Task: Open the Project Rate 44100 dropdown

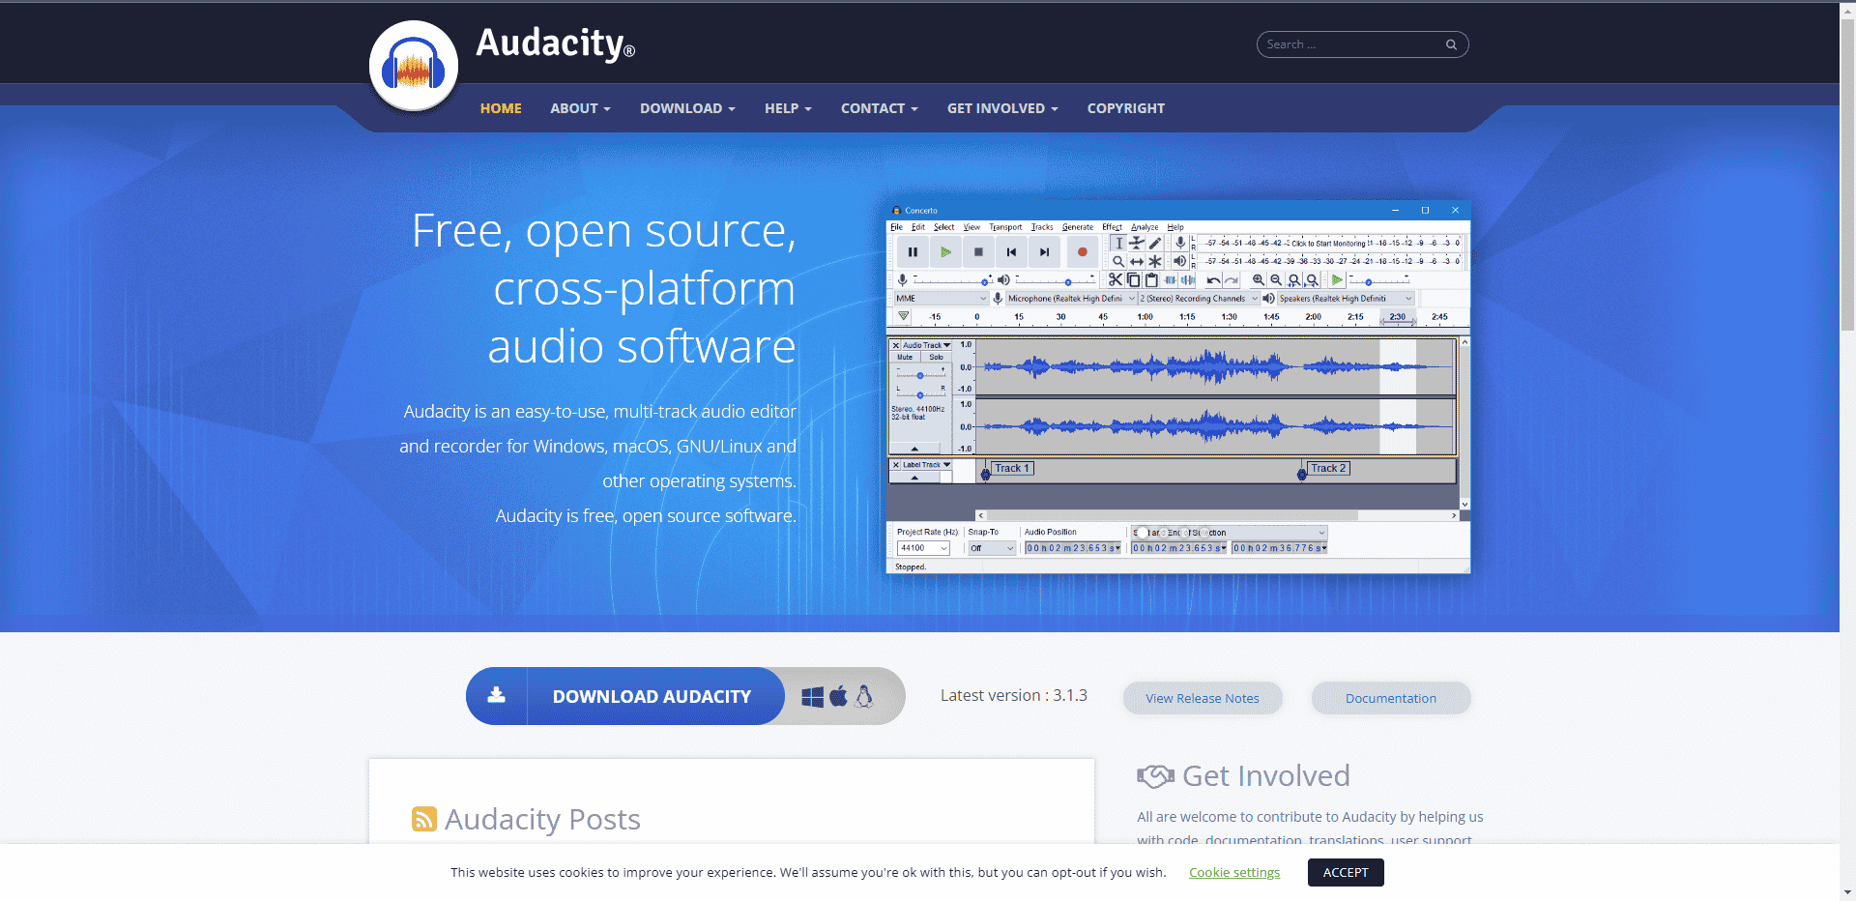Action: pyautogui.click(x=923, y=548)
